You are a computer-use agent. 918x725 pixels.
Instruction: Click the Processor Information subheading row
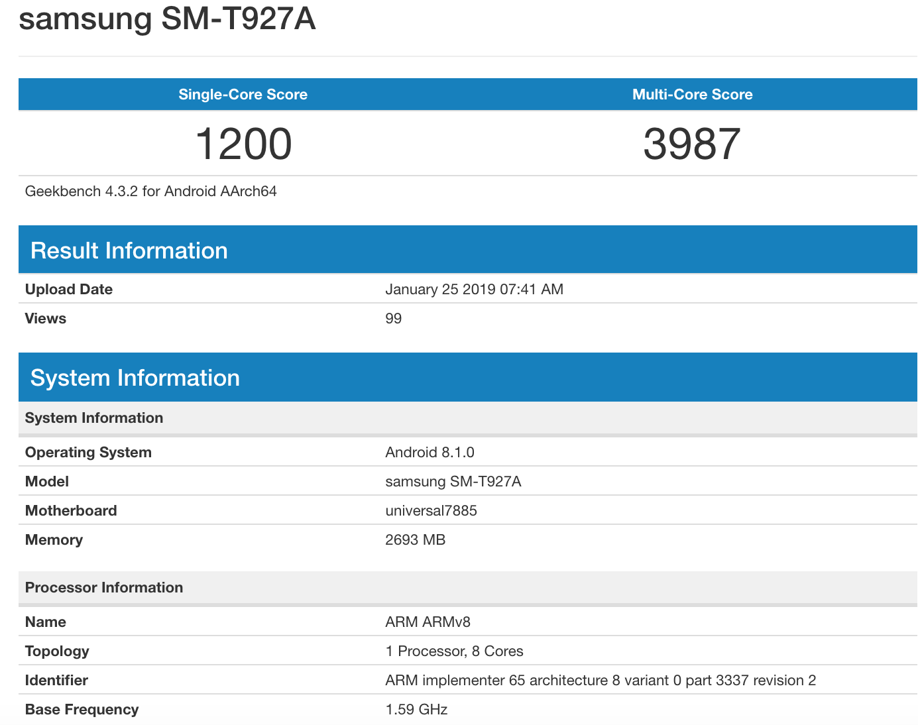coord(104,588)
